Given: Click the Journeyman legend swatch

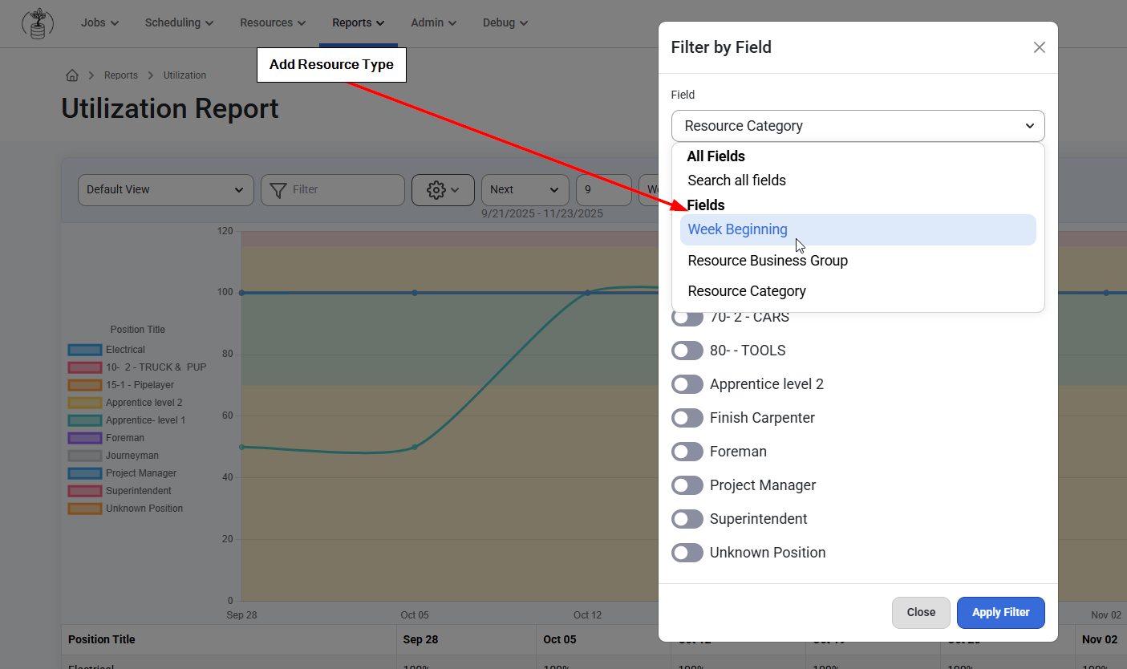Looking at the screenshot, I should (85, 456).
